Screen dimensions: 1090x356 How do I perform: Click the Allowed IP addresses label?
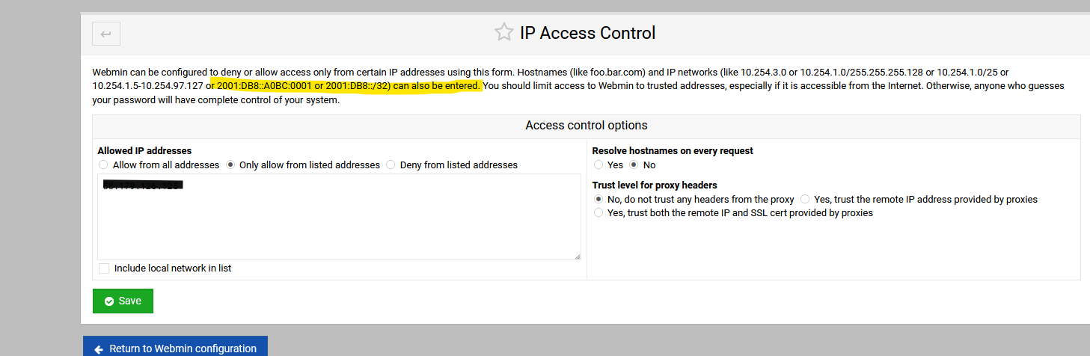144,150
